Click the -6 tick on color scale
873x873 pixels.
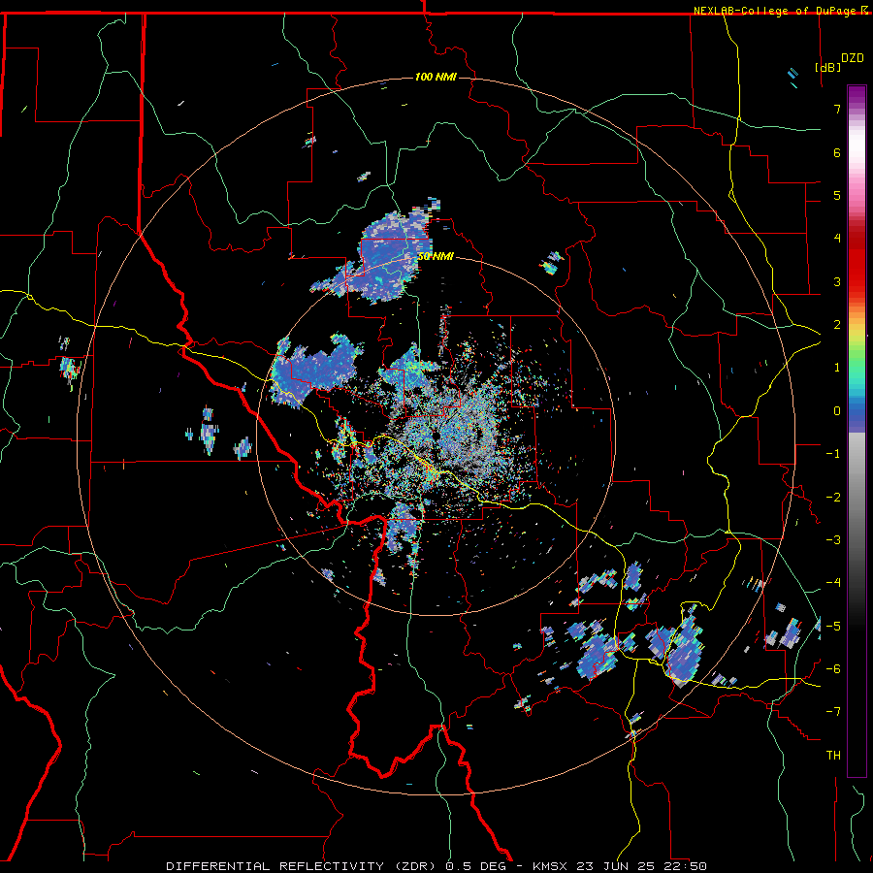coord(833,669)
